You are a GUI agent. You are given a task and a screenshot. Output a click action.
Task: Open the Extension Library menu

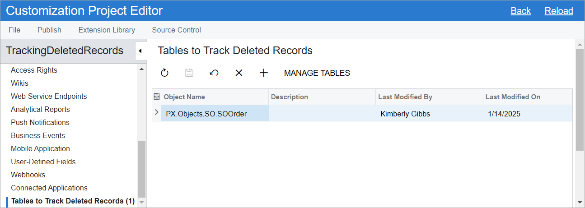[x=107, y=30]
